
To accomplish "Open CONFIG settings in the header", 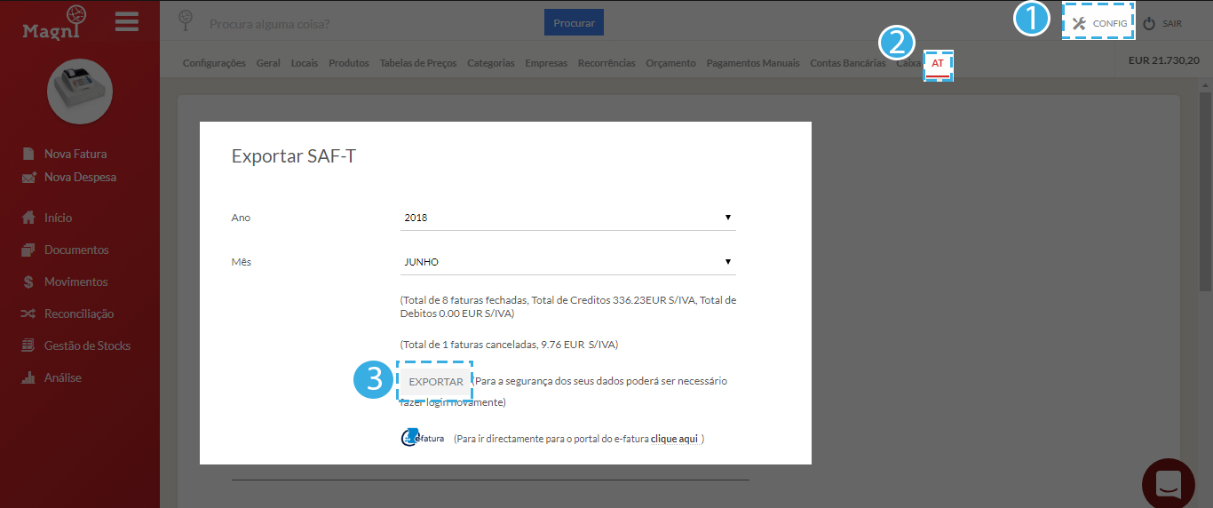I will tap(1099, 23).
